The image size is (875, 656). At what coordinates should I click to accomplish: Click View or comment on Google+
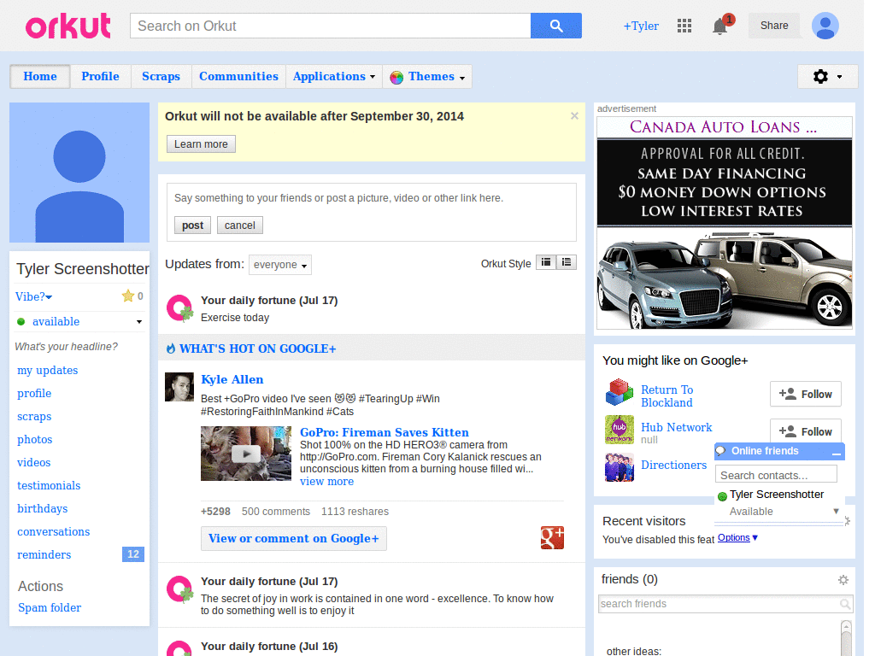click(x=294, y=538)
